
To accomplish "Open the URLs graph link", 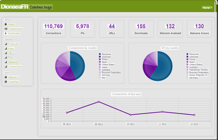I will coord(11,53).
